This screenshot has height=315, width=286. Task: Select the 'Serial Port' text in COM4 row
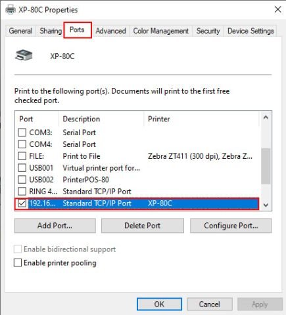click(80, 144)
